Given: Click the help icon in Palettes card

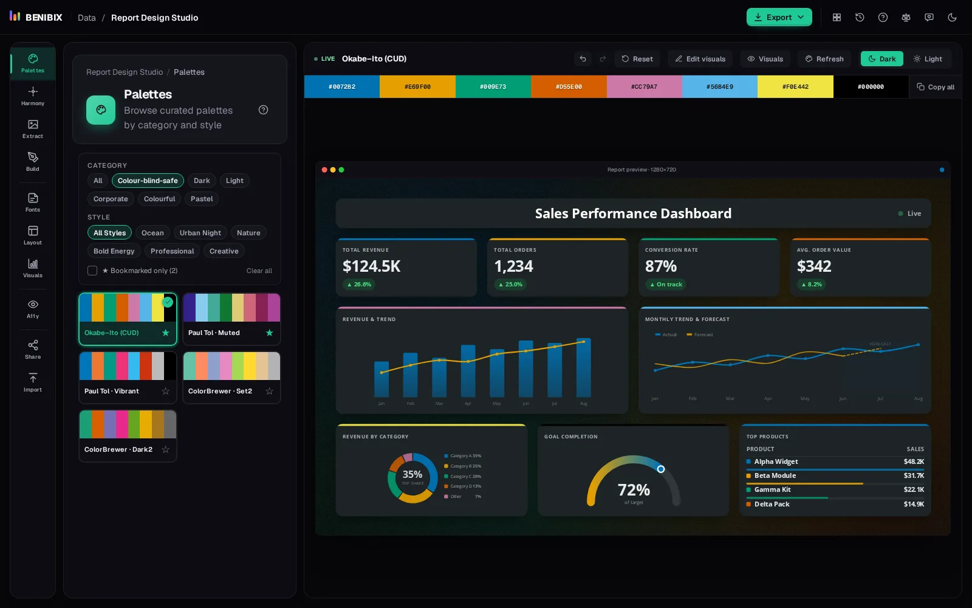Looking at the screenshot, I should pos(263,110).
